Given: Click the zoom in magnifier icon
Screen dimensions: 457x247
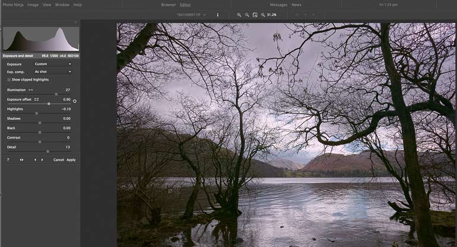Looking at the screenshot, I should click(239, 15).
